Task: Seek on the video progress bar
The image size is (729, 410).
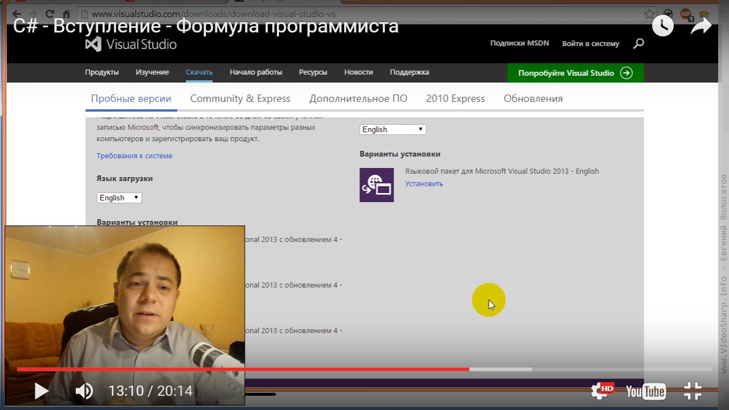Action: point(364,369)
